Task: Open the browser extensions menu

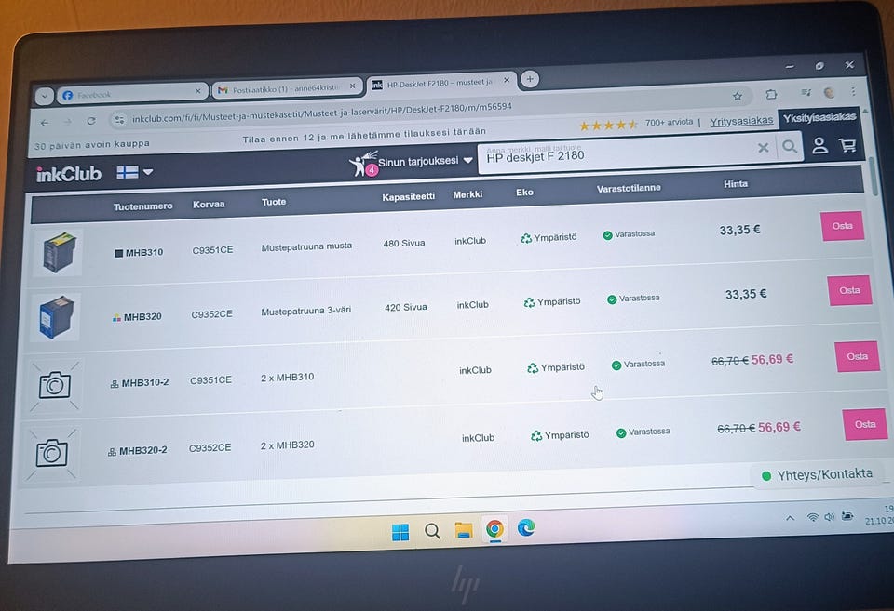Action: 771,94
